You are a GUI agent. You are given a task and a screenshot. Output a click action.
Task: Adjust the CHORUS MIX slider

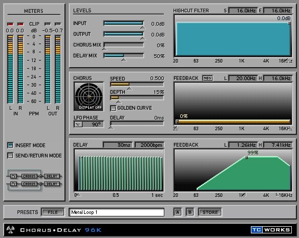click(x=124, y=45)
